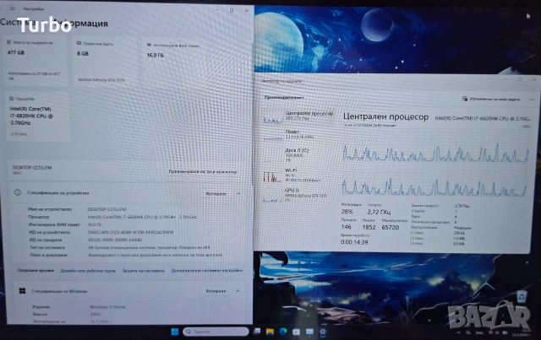Click the rename this PC button

coord(203,171)
